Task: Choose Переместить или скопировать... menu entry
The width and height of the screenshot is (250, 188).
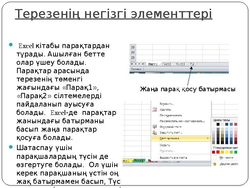Action: pos(182,121)
